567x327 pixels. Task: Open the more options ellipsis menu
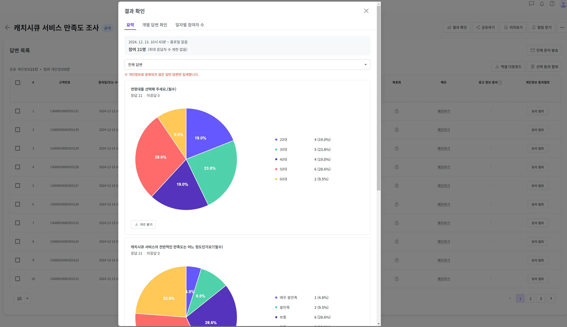coord(562,27)
